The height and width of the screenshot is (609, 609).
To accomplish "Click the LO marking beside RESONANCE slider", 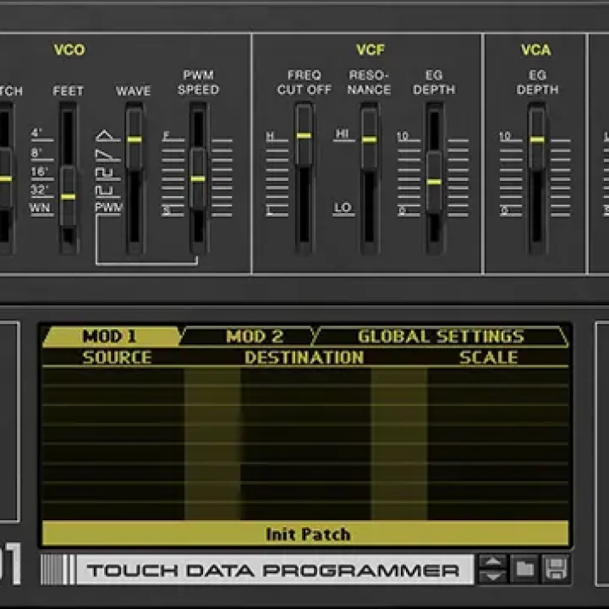I will pos(343,207).
